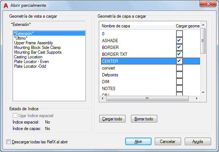Click the Cargar geome column header

(187, 26)
